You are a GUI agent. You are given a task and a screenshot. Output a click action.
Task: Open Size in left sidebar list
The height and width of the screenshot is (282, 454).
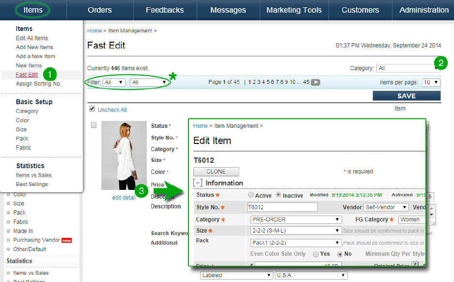pyautogui.click(x=18, y=204)
